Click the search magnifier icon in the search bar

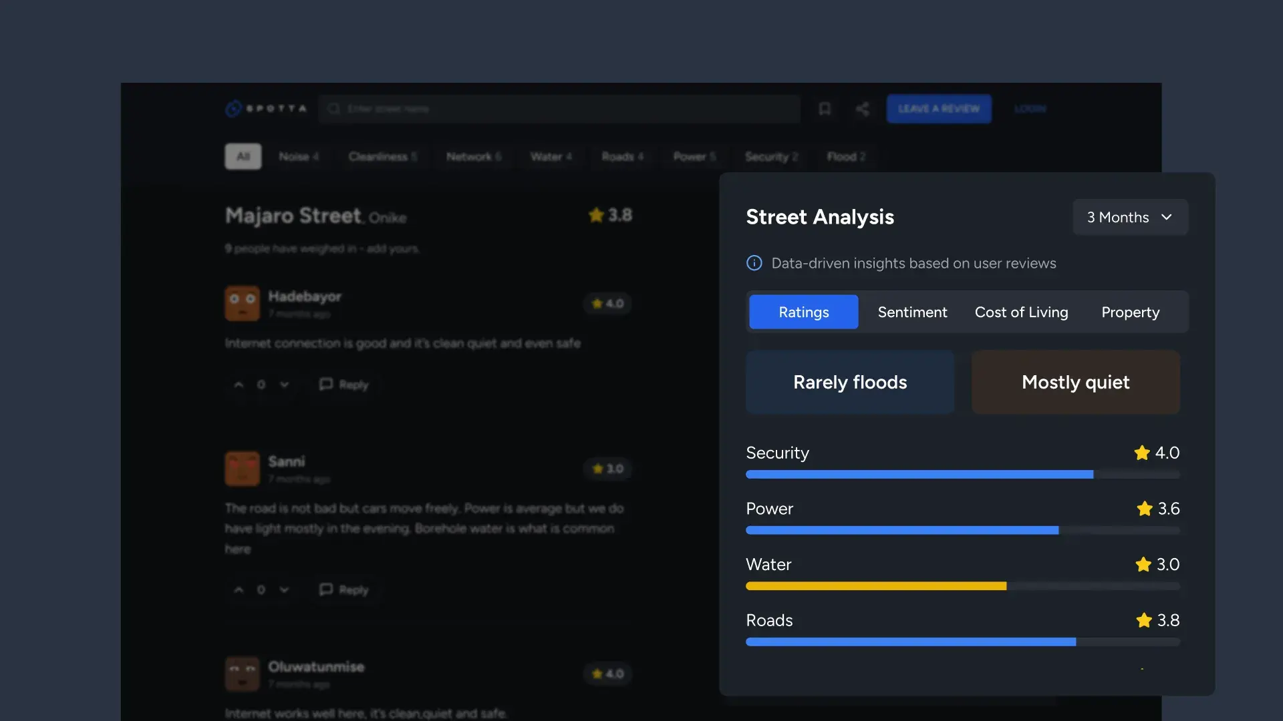tap(333, 109)
